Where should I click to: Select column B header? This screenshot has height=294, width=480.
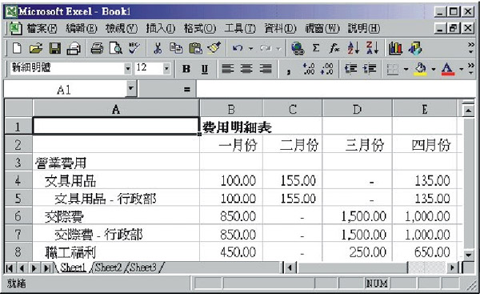[231, 109]
